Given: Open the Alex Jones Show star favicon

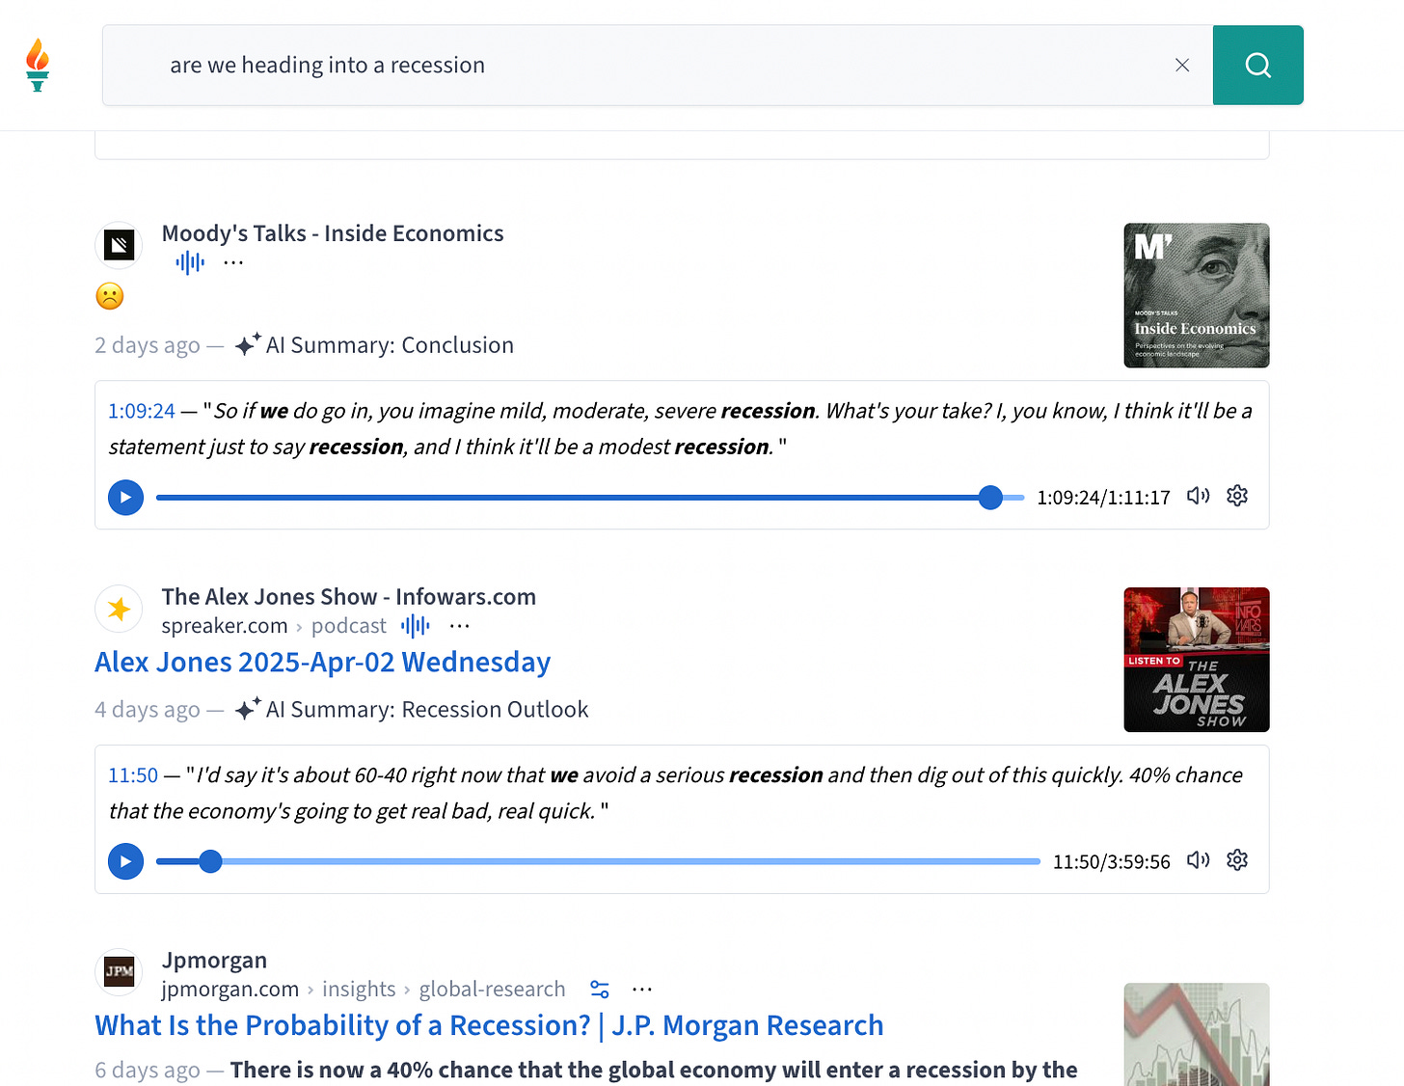Looking at the screenshot, I should (119, 609).
